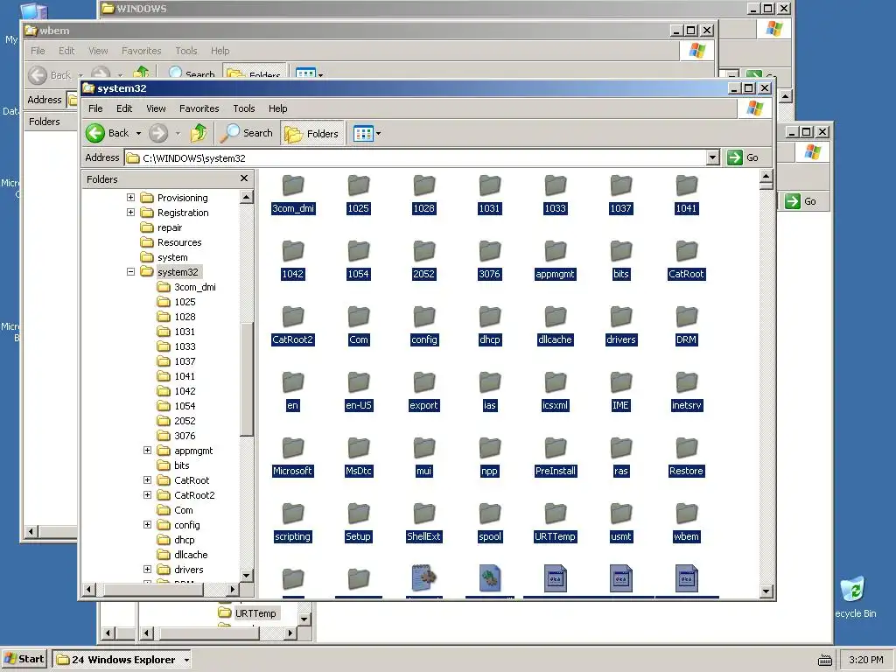Select Resources in the folder tree
896x672 pixels.
(179, 242)
